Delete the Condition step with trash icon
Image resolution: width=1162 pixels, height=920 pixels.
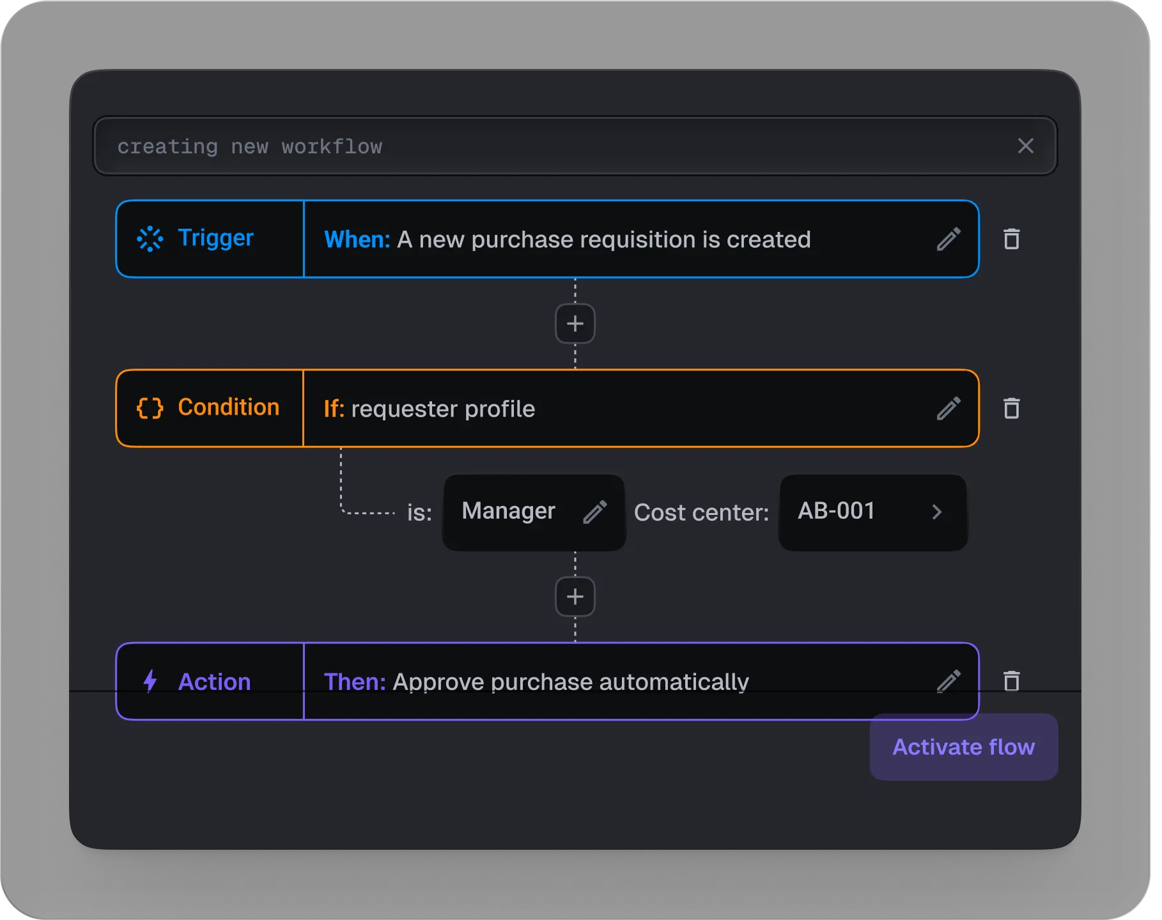tap(1011, 408)
